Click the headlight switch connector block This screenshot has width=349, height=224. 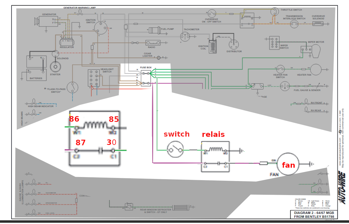[x=94, y=78]
